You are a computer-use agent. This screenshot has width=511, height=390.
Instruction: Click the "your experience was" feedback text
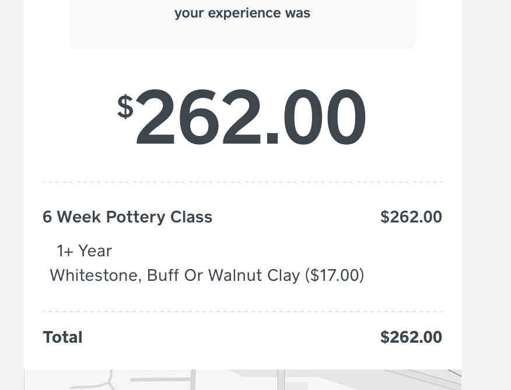pos(242,13)
